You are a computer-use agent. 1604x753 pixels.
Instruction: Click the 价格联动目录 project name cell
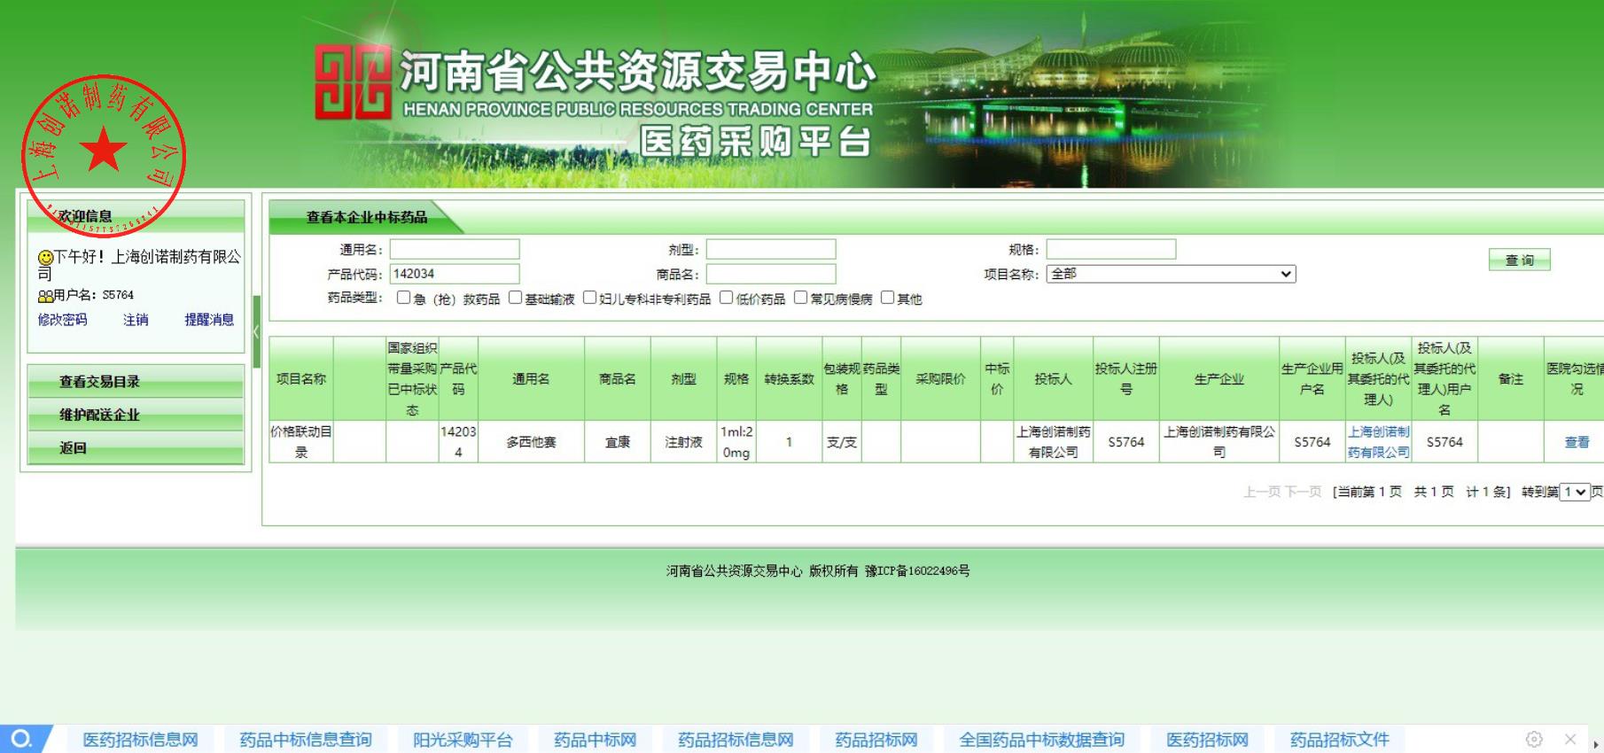coord(301,442)
